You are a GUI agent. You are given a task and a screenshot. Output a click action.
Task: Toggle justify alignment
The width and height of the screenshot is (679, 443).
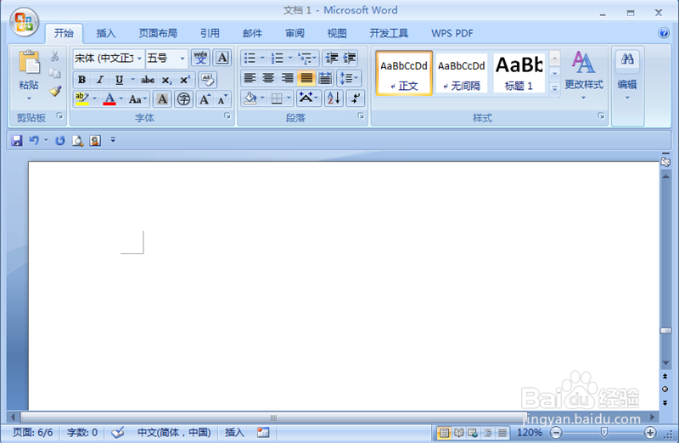pyautogui.click(x=306, y=78)
